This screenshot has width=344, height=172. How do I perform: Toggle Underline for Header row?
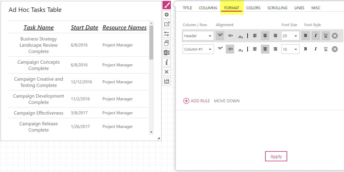[326, 36]
